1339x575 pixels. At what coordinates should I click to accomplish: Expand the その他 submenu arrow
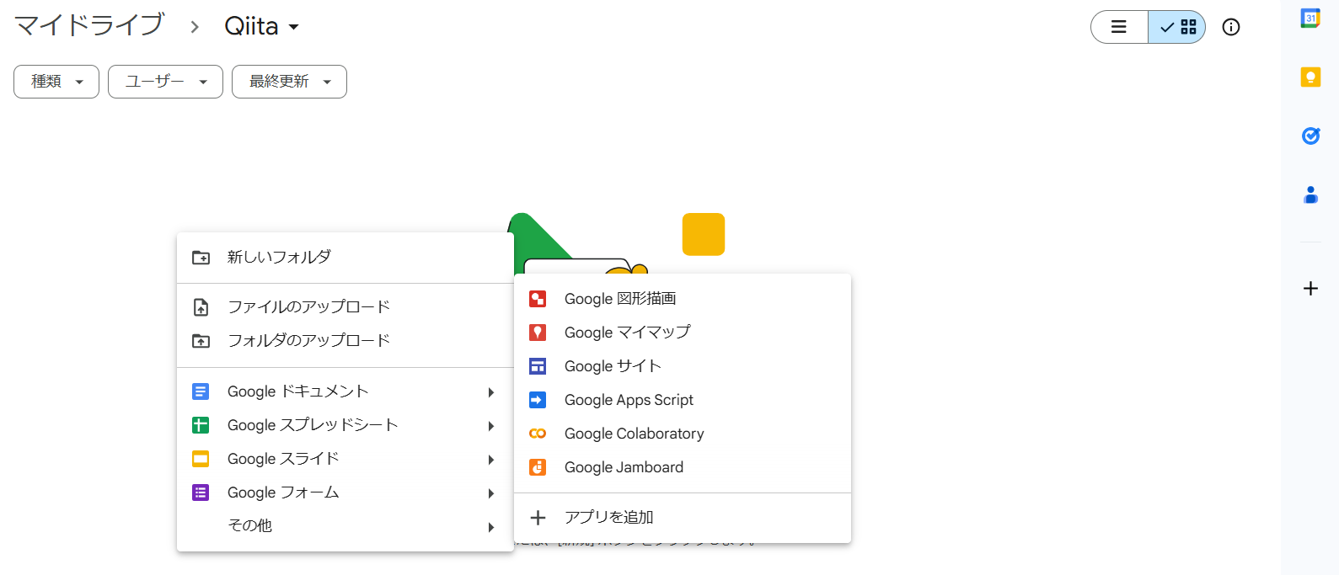490,527
